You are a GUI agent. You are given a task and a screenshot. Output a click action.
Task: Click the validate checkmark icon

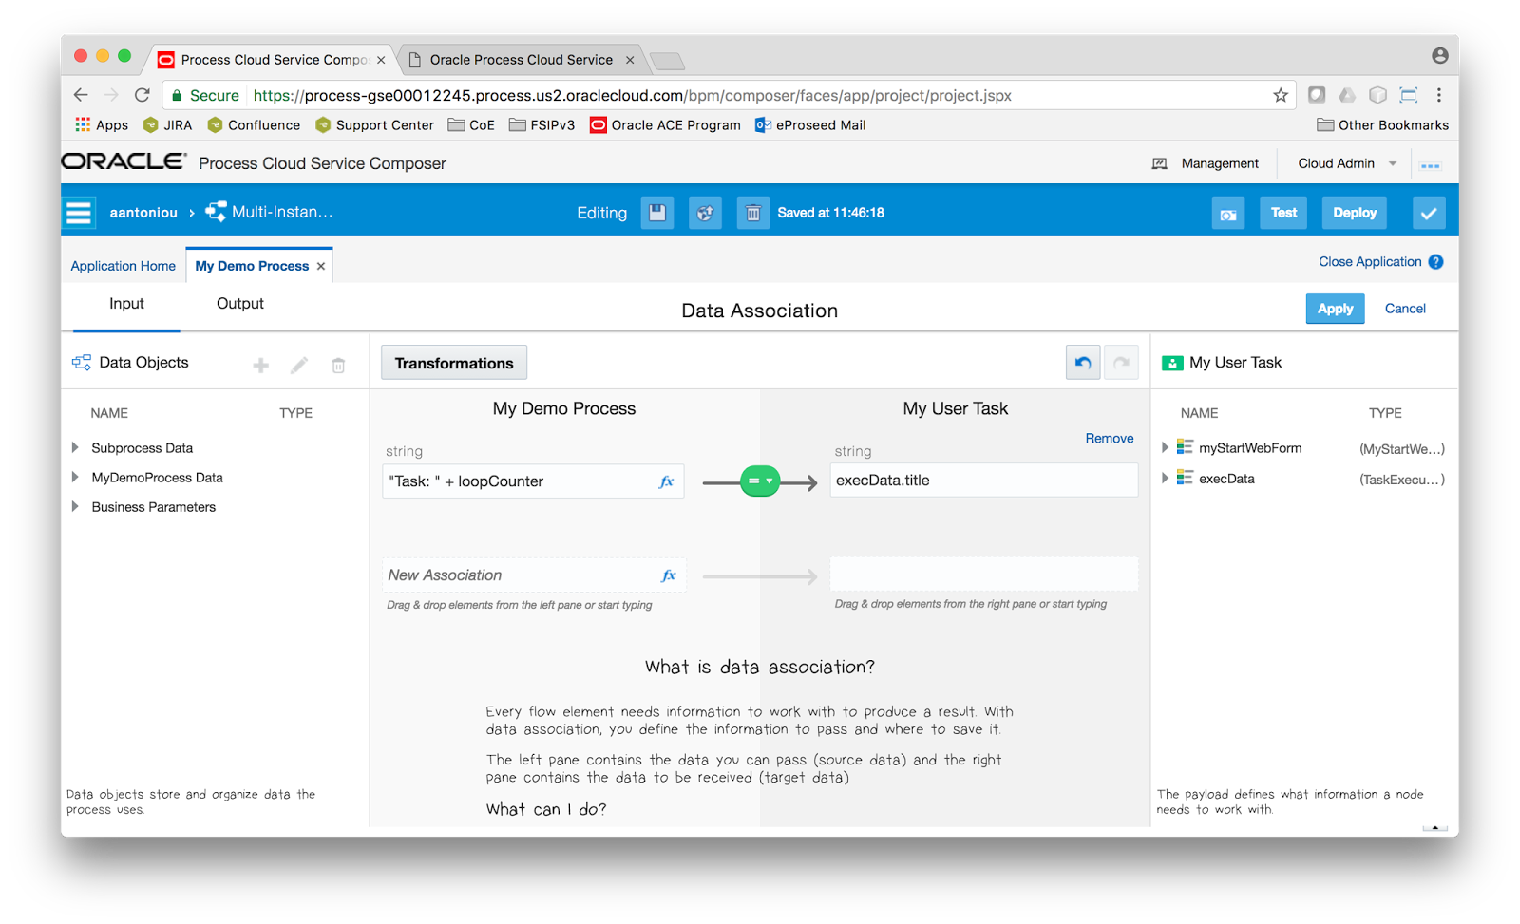tap(1429, 213)
